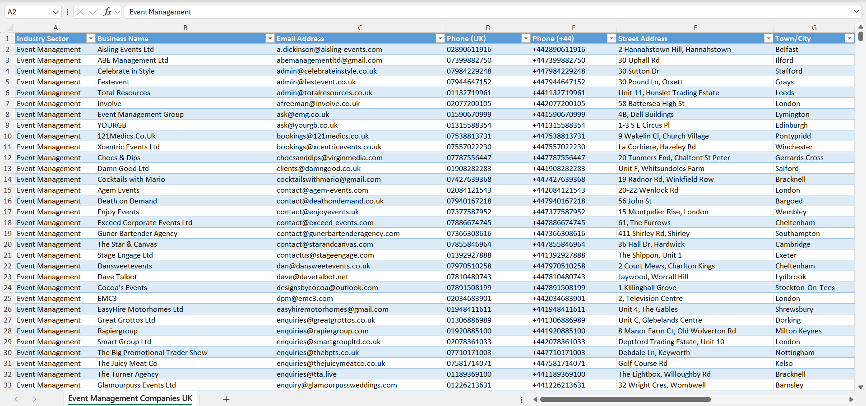Select cell 'Golf Course Rd'
This screenshot has height=406, width=866.
click(695, 363)
